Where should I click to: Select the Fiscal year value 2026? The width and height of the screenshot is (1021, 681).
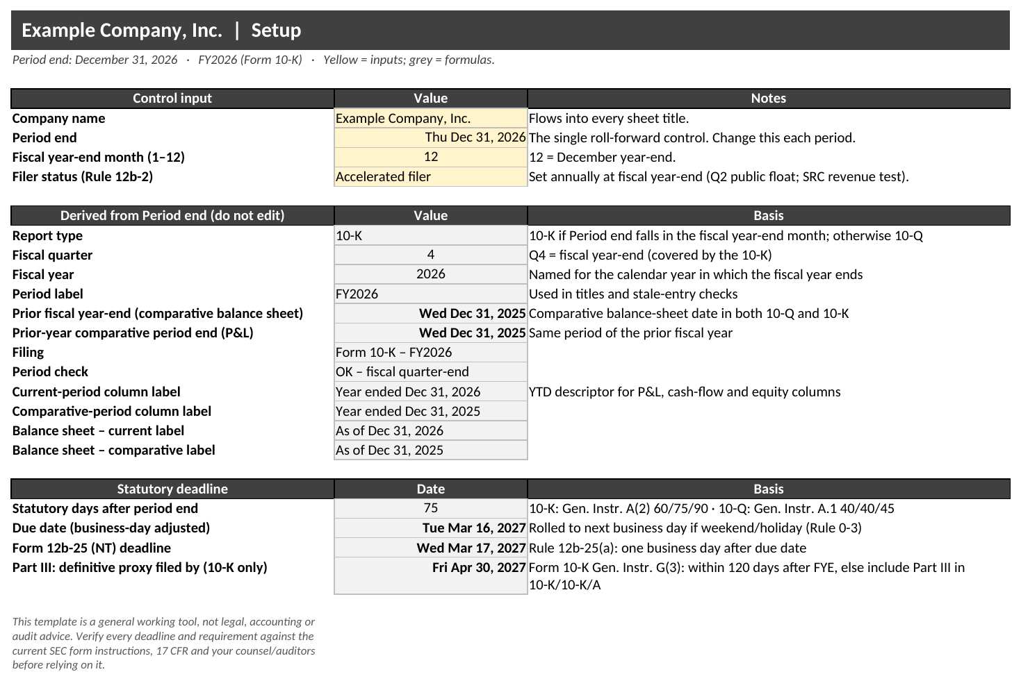tap(430, 274)
